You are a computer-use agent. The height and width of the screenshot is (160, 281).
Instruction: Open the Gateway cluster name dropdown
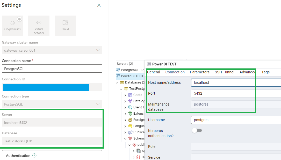click(52, 50)
